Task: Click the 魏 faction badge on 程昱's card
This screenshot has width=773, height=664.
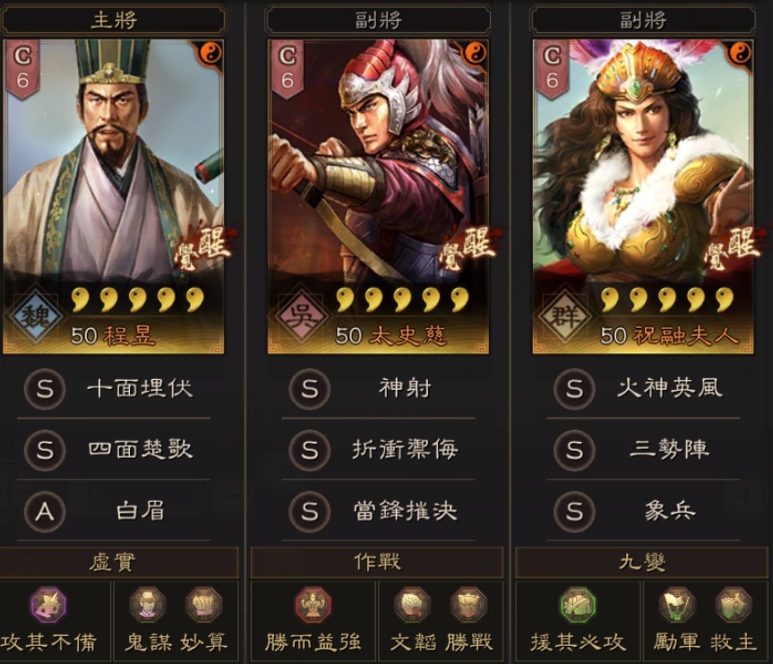Action: [35, 316]
